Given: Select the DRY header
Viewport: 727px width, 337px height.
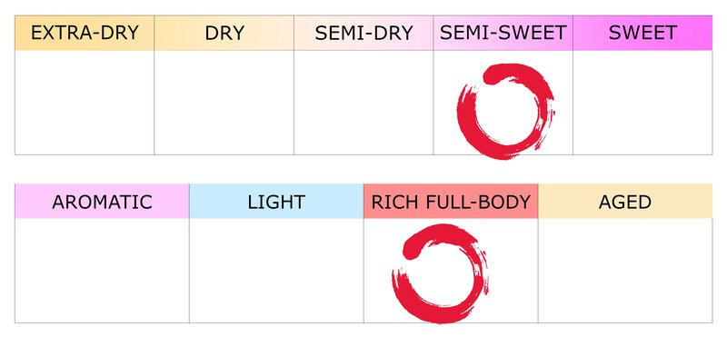Looking at the screenshot, I should (x=224, y=33).
